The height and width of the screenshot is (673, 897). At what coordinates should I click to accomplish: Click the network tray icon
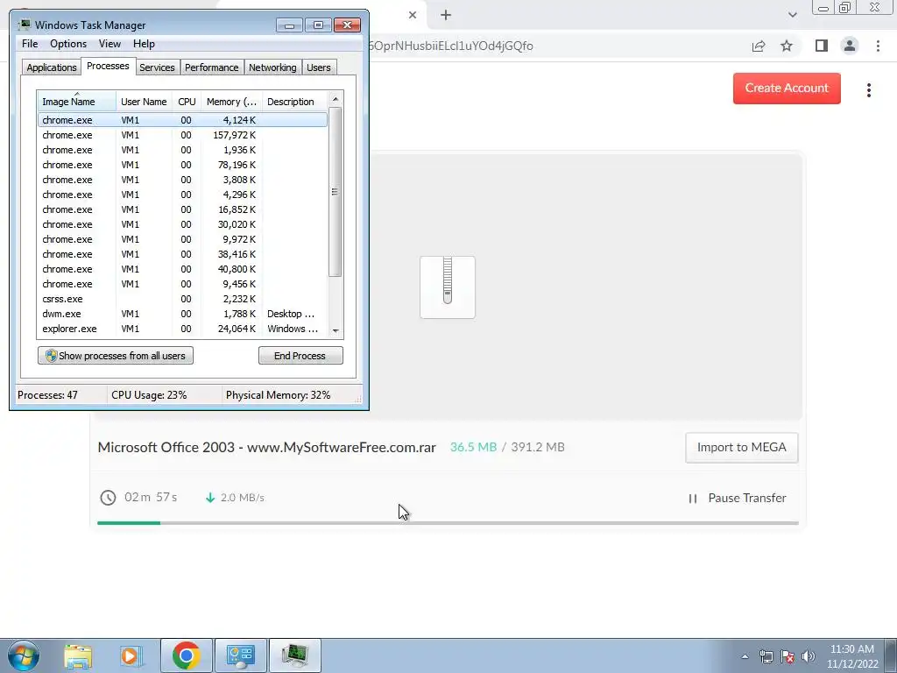tap(766, 657)
